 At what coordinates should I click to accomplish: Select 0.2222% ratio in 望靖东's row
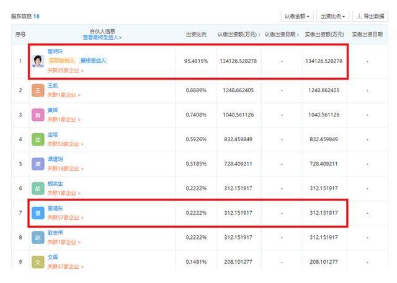pyautogui.click(x=196, y=213)
